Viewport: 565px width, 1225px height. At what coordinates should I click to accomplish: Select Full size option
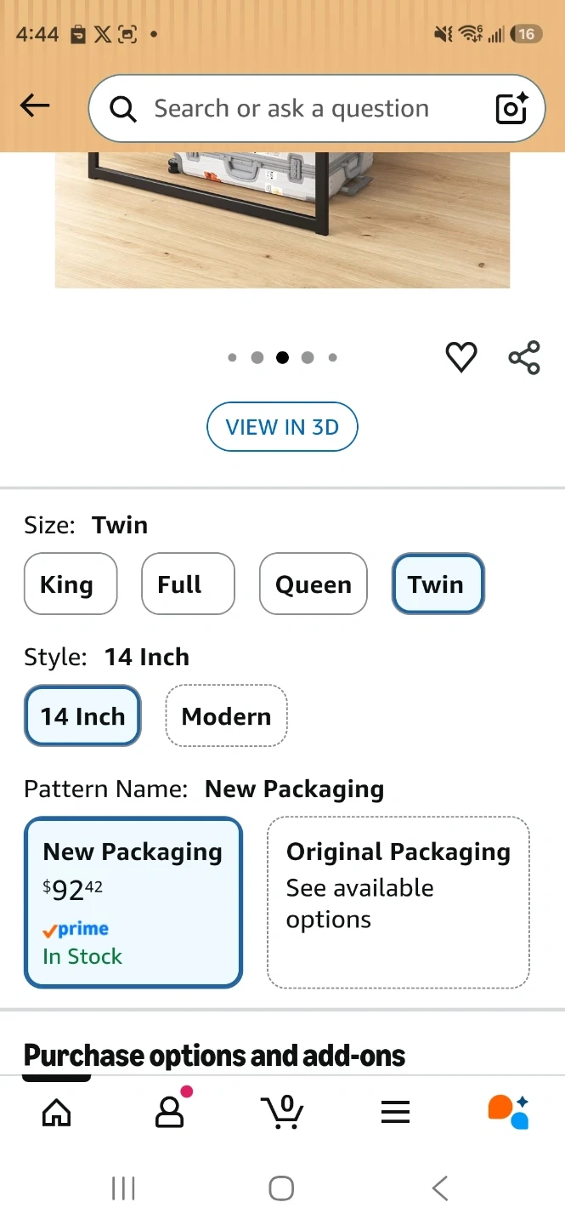point(188,584)
